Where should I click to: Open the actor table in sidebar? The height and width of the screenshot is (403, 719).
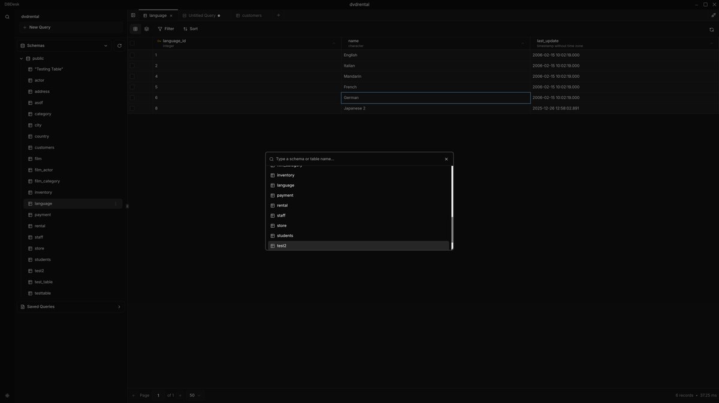click(x=72, y=80)
